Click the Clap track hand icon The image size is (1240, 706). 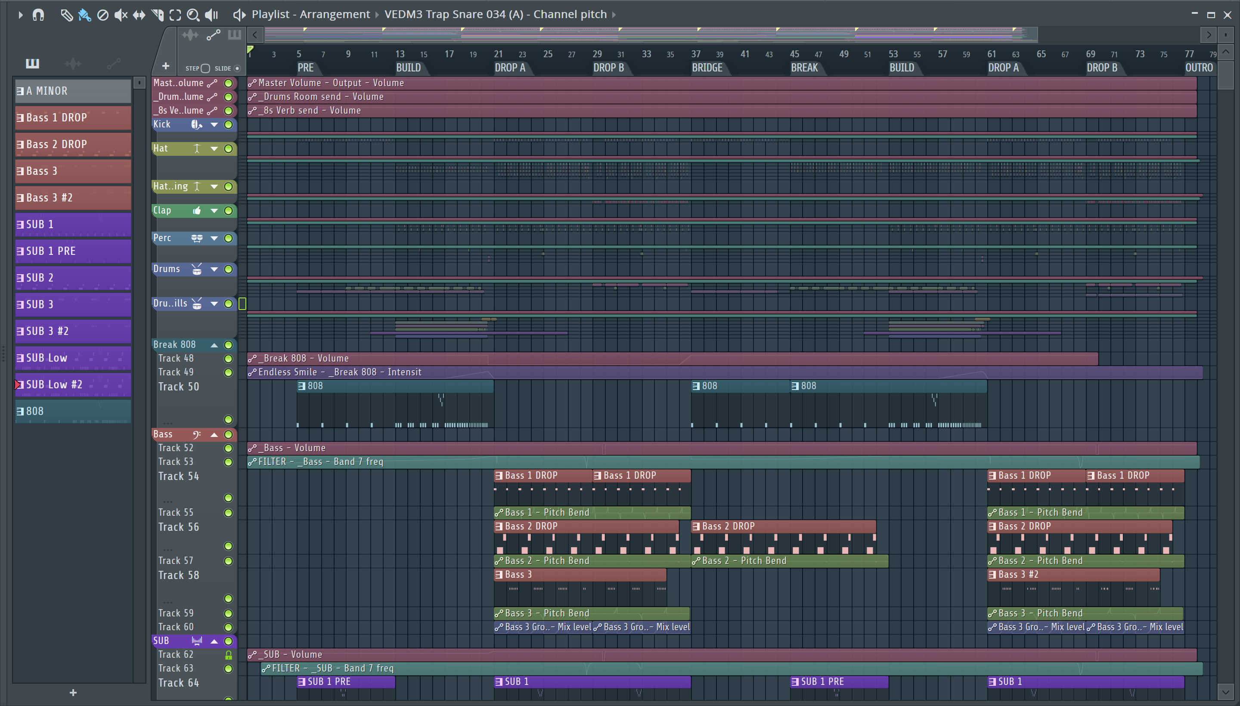pos(196,211)
